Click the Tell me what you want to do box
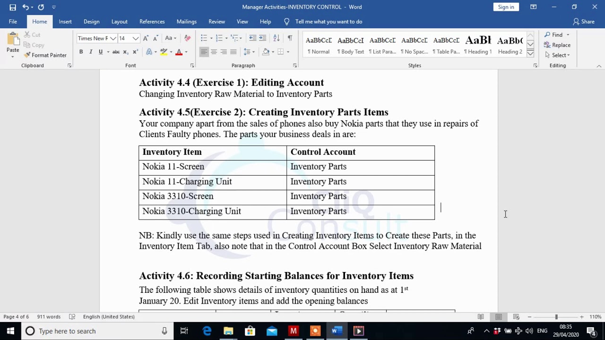 point(328,22)
